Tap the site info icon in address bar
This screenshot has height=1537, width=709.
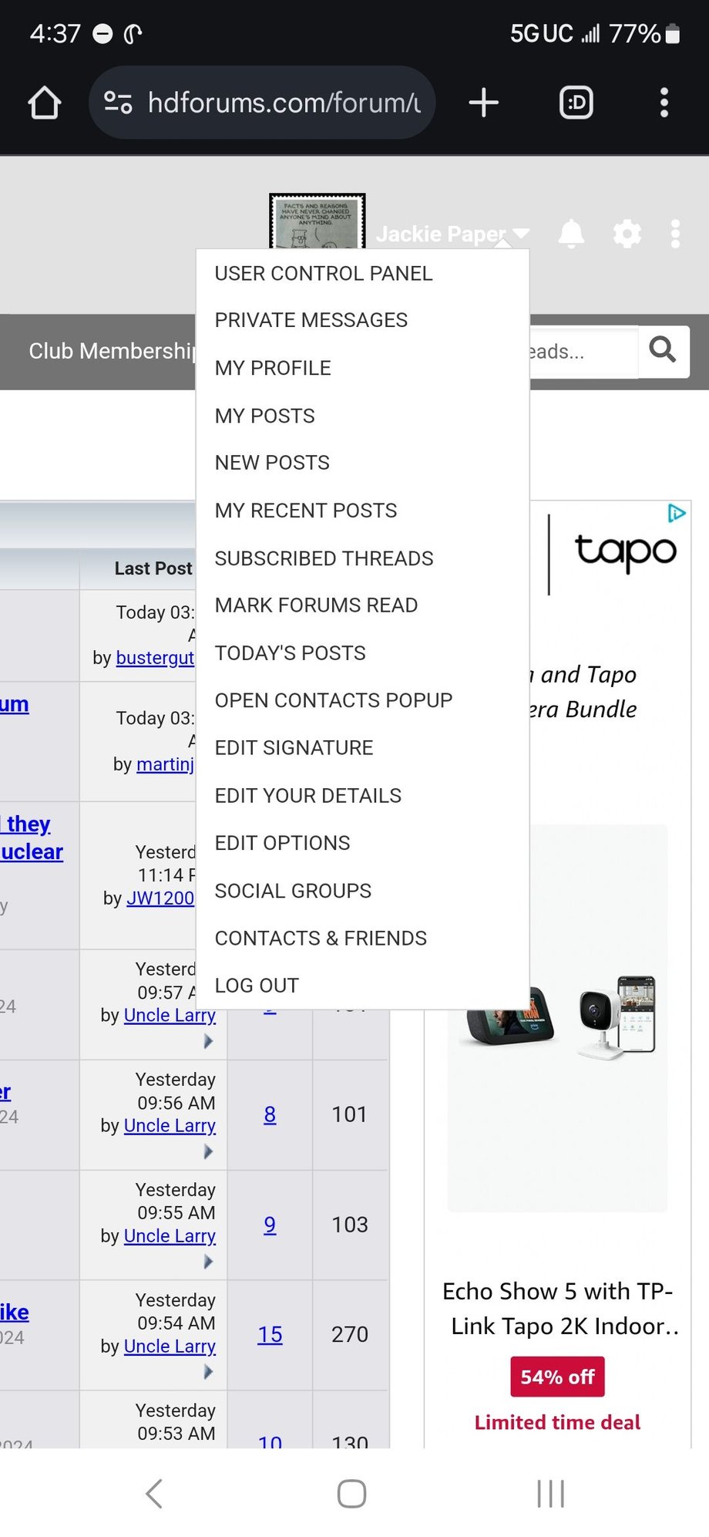(x=118, y=103)
